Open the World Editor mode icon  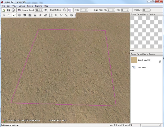point(4,10)
